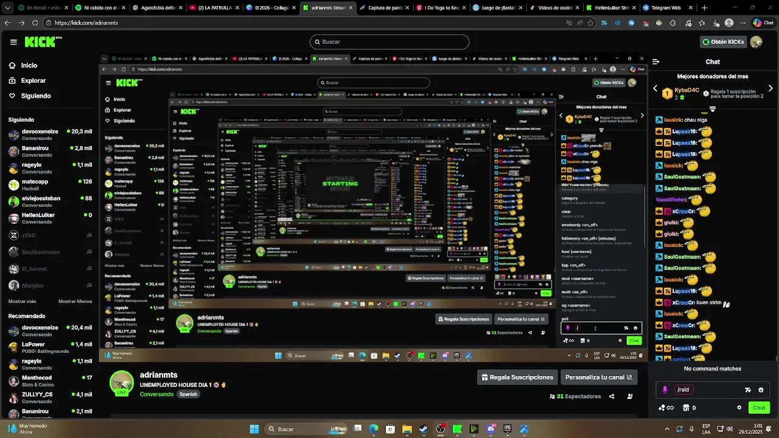Open the offline zEkO channel
The height and width of the screenshot is (438, 779).
click(x=50, y=235)
